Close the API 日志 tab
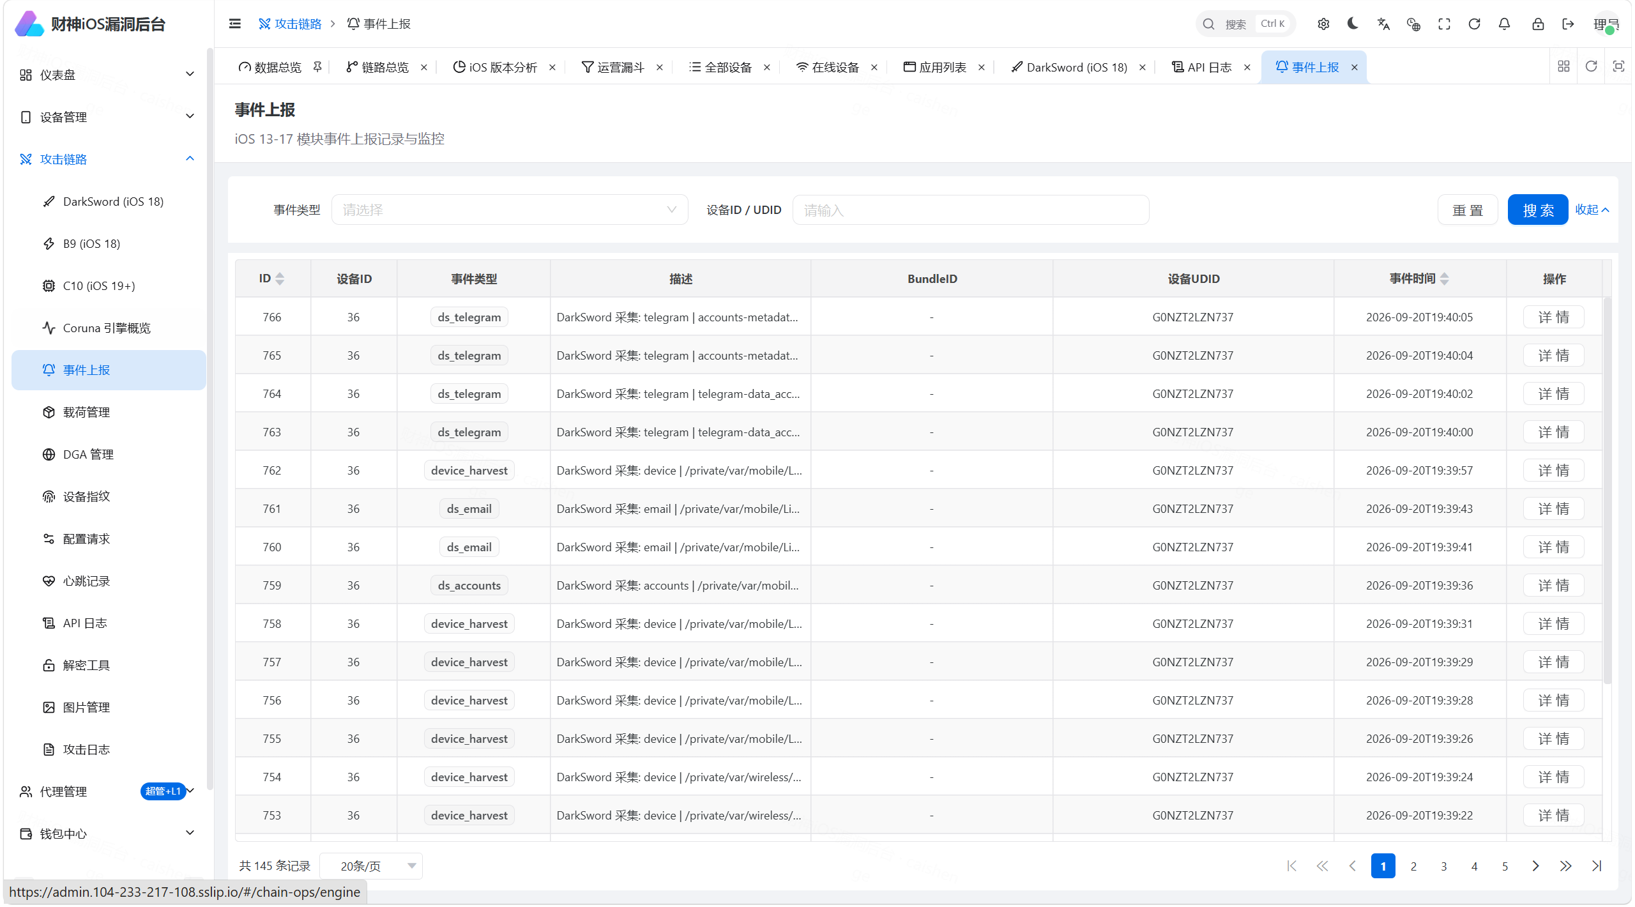Viewport: 1635px width, 907px height. (1247, 67)
